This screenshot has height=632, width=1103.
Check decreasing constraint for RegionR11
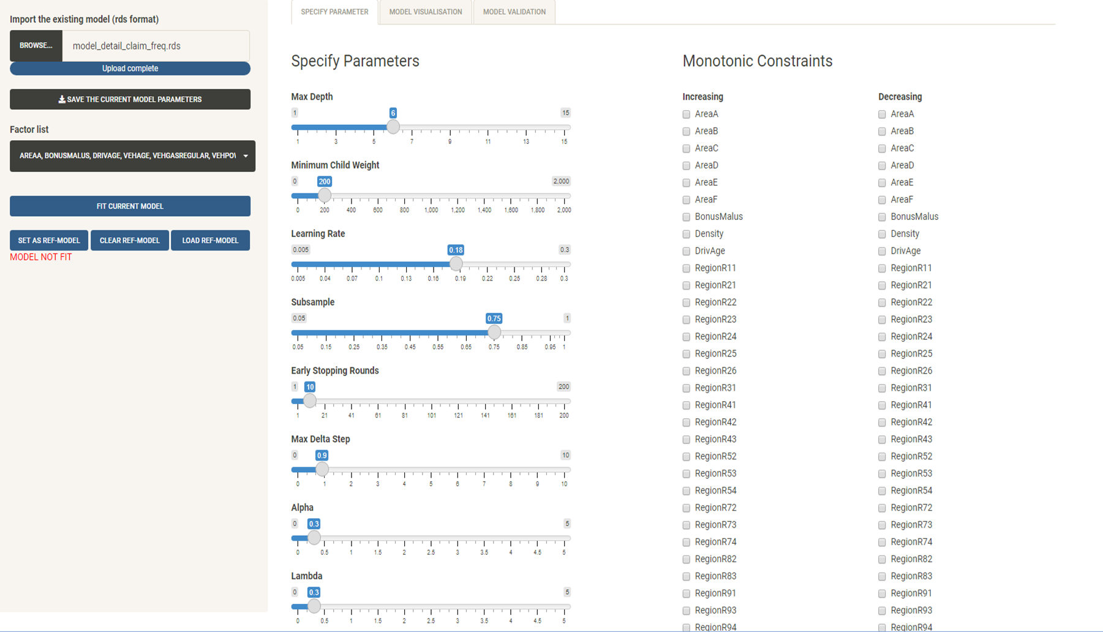coord(882,268)
